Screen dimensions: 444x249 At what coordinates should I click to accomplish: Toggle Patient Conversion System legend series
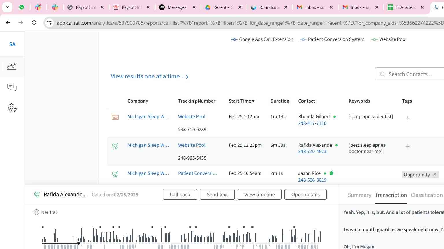pyautogui.click(x=332, y=39)
